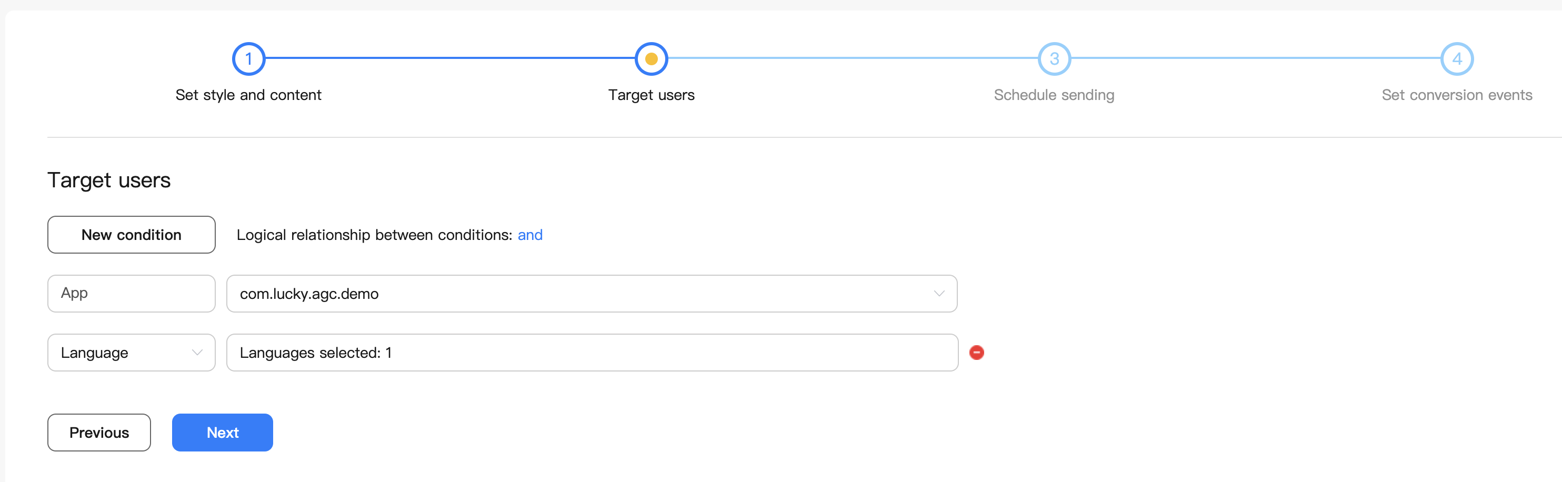The height and width of the screenshot is (482, 1562).
Task: Click the 'Logical relationship between conditions' label
Action: (x=375, y=235)
